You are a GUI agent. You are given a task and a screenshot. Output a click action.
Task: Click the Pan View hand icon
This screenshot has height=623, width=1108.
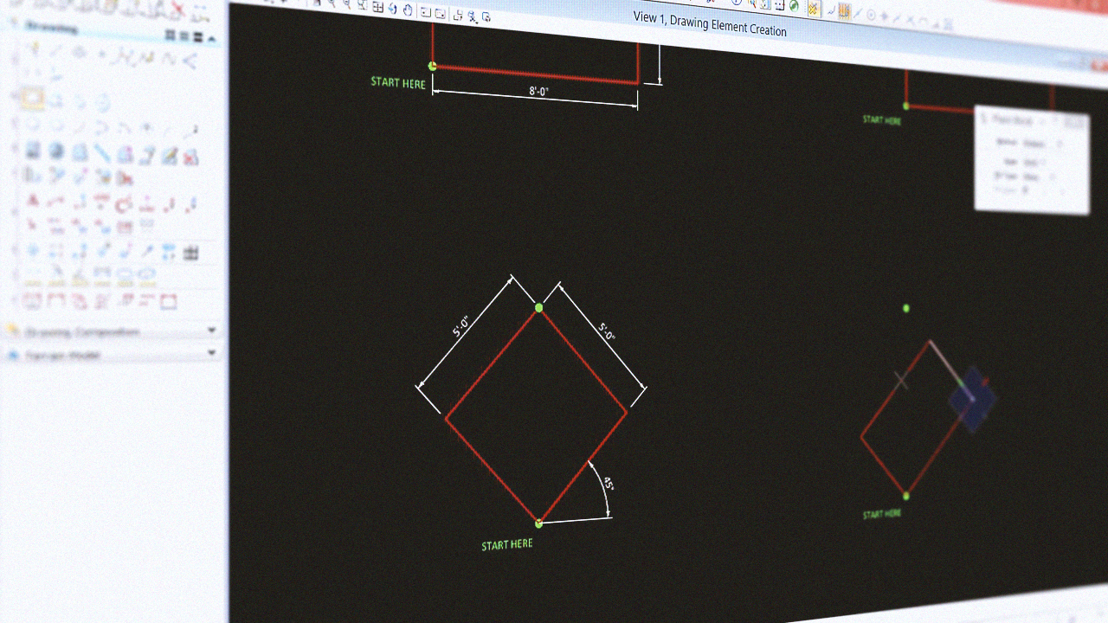click(408, 10)
